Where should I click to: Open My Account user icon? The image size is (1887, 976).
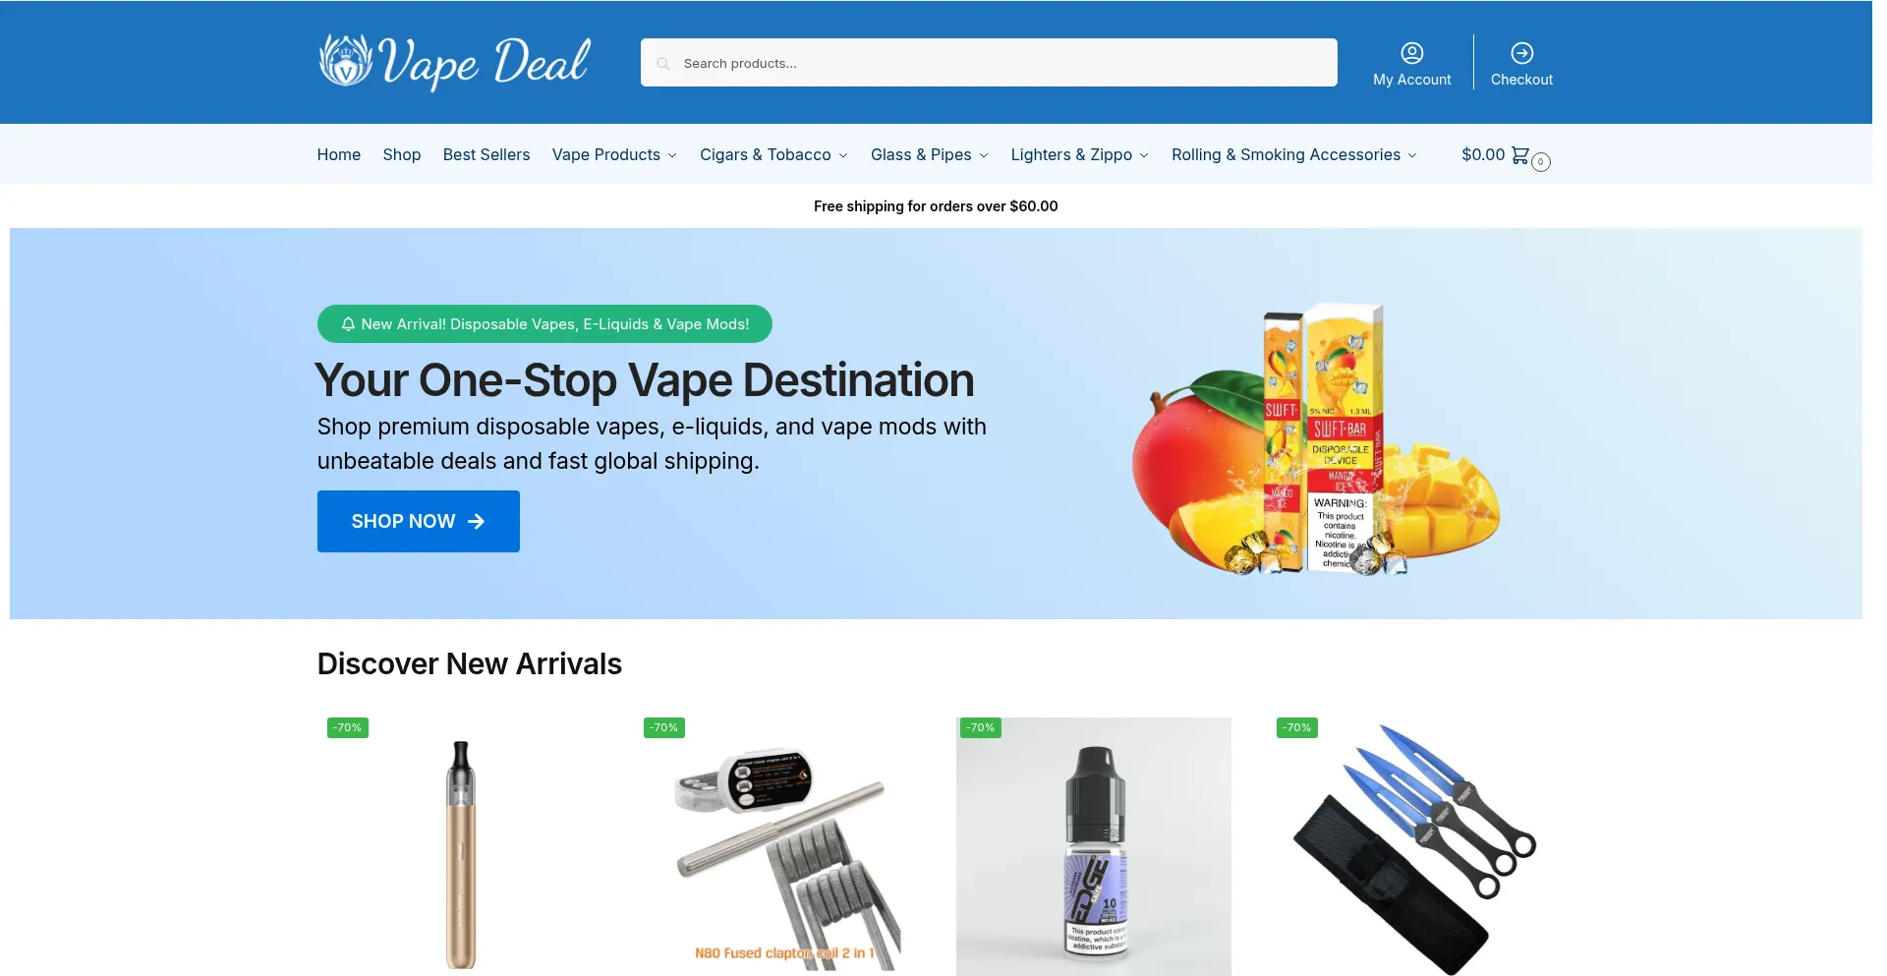click(x=1411, y=53)
